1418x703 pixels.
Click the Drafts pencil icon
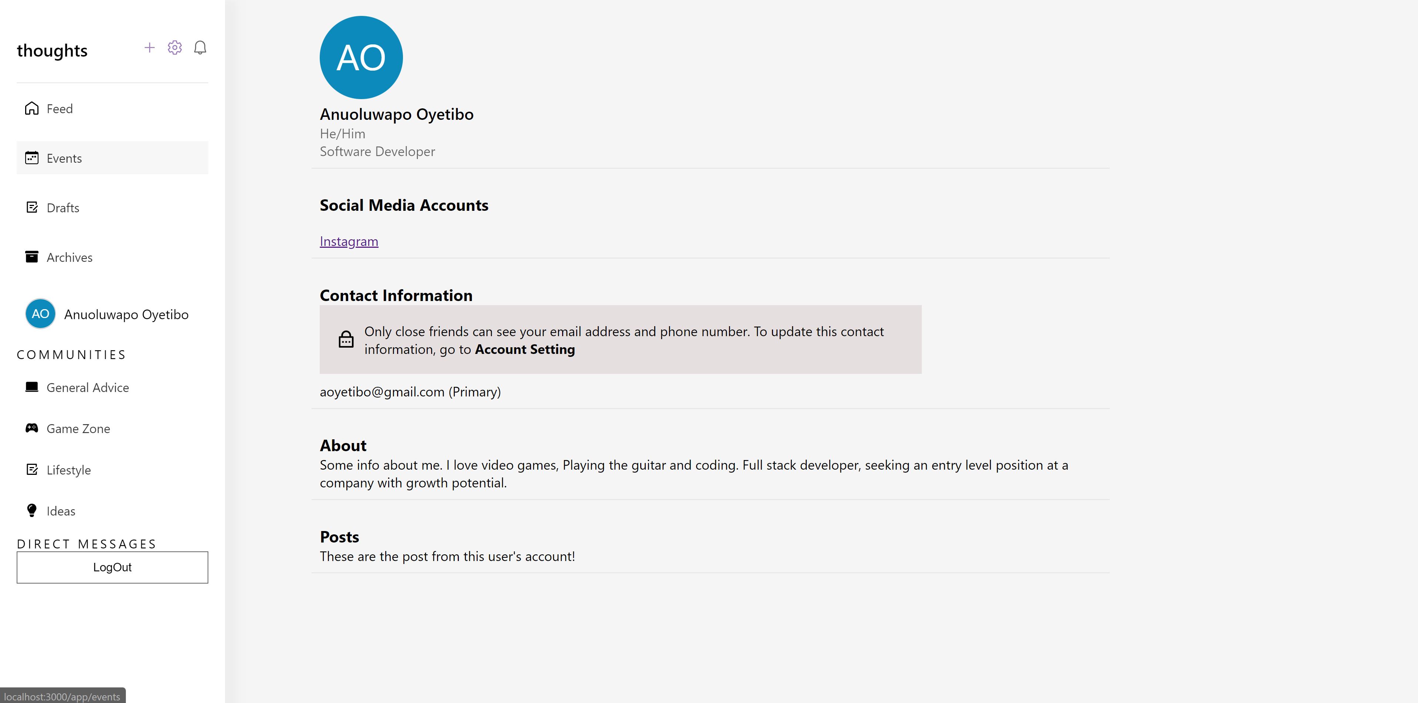[x=32, y=207]
